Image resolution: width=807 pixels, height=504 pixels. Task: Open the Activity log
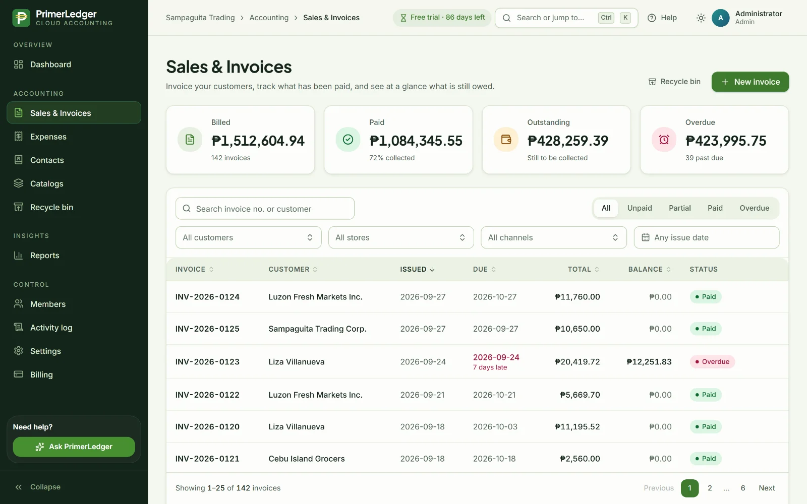pyautogui.click(x=74, y=328)
